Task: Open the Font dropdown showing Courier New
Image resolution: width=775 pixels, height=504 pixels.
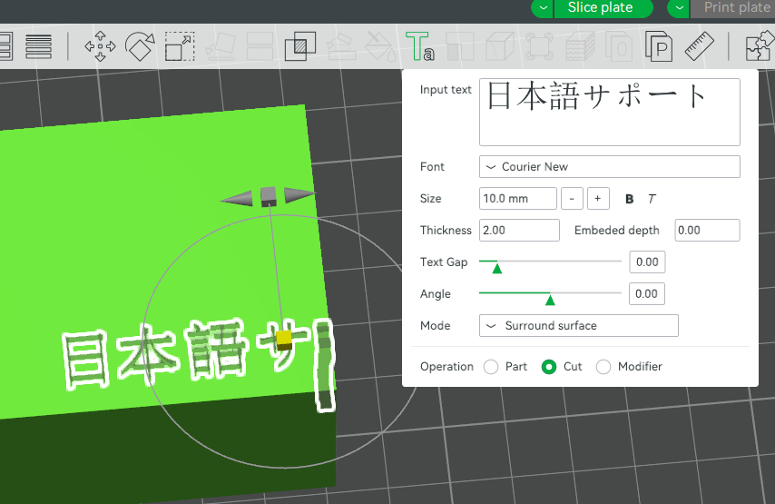Action: (x=610, y=167)
